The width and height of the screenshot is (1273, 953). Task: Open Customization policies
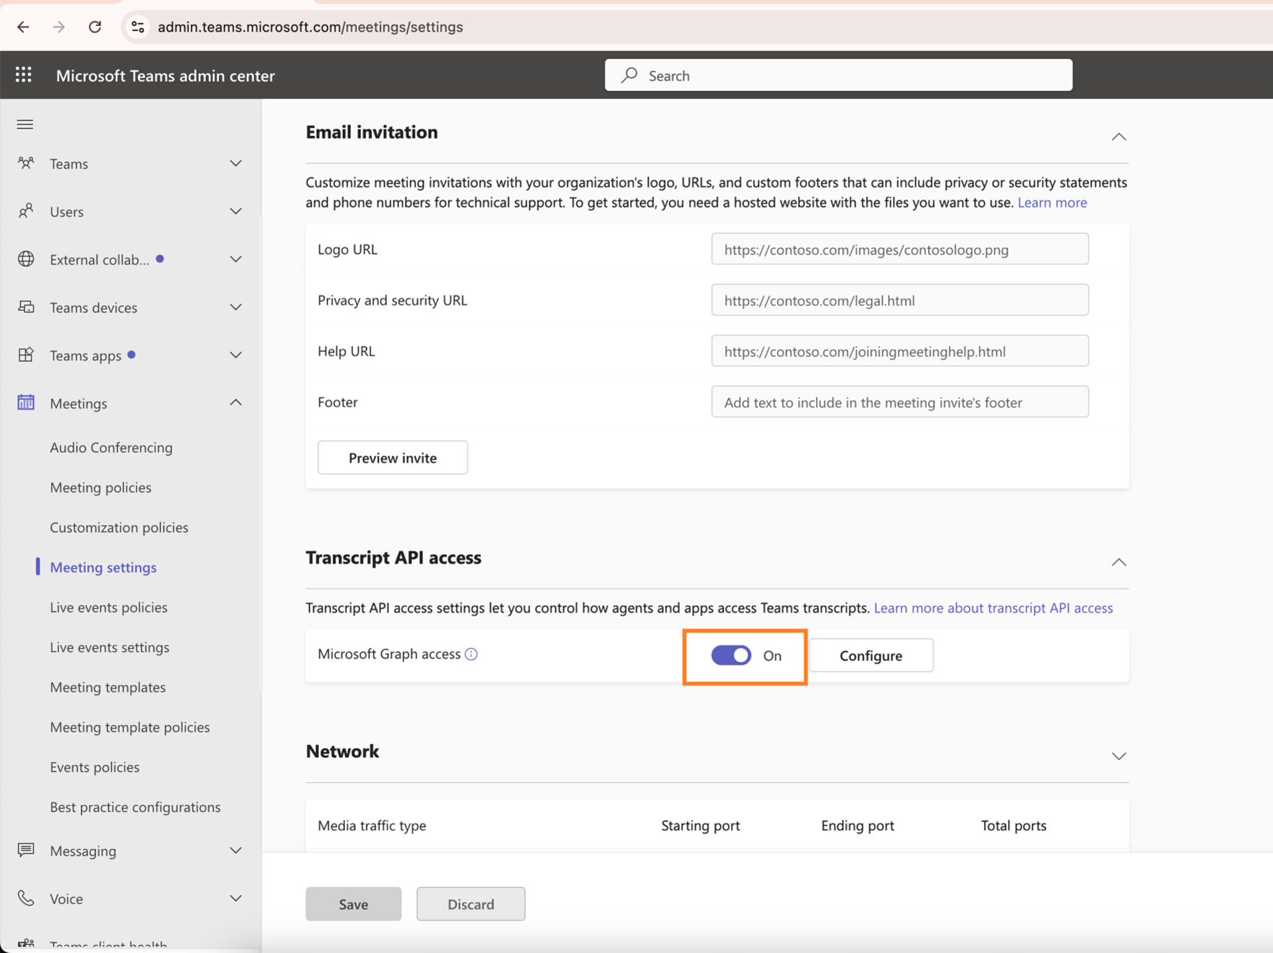119,528
